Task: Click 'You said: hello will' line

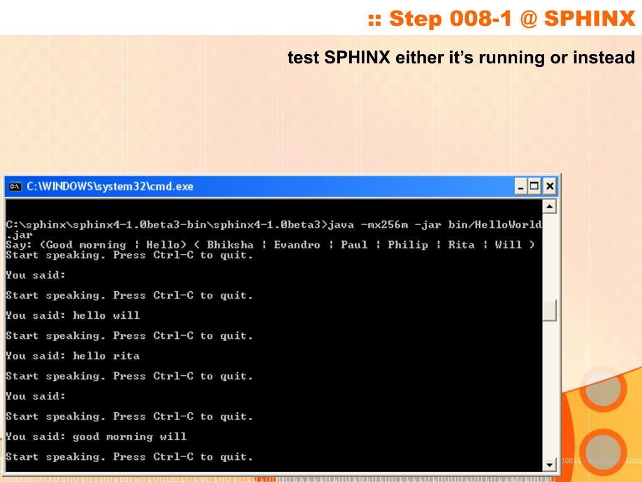Action: point(73,315)
